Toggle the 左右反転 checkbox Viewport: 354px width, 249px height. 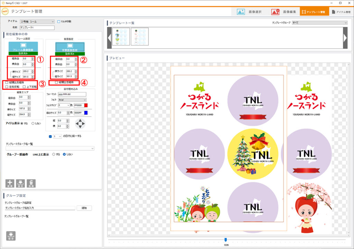click(x=7, y=87)
